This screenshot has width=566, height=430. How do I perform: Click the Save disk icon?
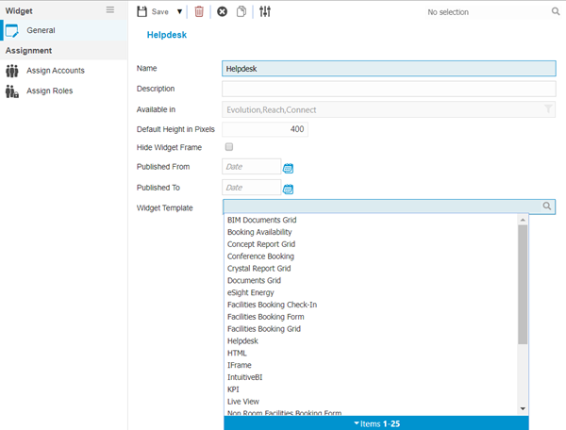(142, 11)
